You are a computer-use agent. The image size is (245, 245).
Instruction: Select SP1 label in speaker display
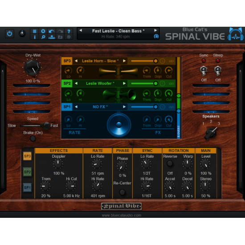point(67,107)
